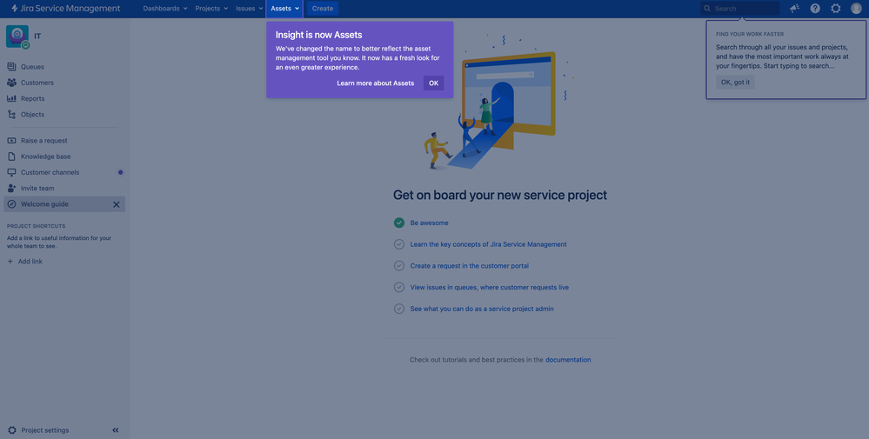Click the Customer channels monitor icon
This screenshot has width=869, height=439.
(11, 172)
